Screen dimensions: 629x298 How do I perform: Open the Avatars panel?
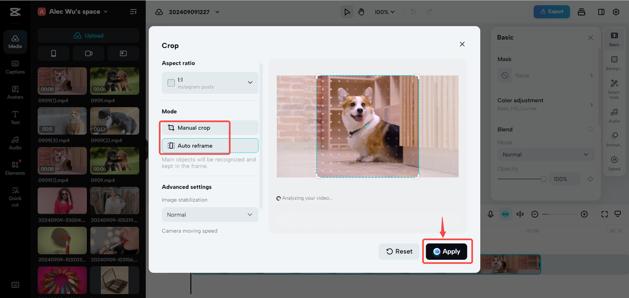[15, 93]
